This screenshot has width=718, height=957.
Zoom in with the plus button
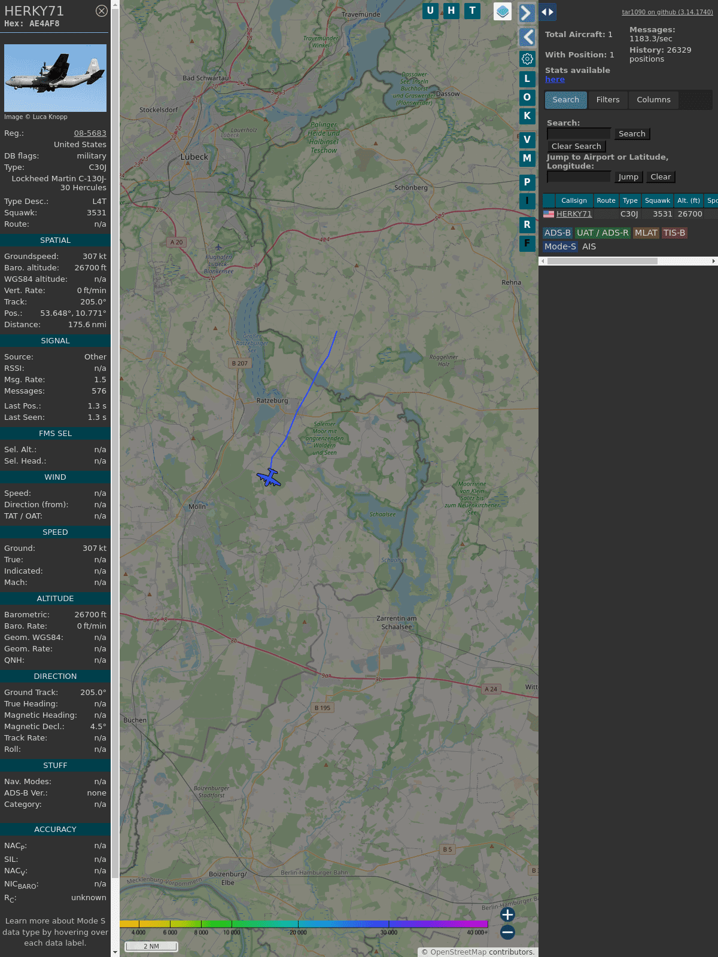[x=507, y=915]
